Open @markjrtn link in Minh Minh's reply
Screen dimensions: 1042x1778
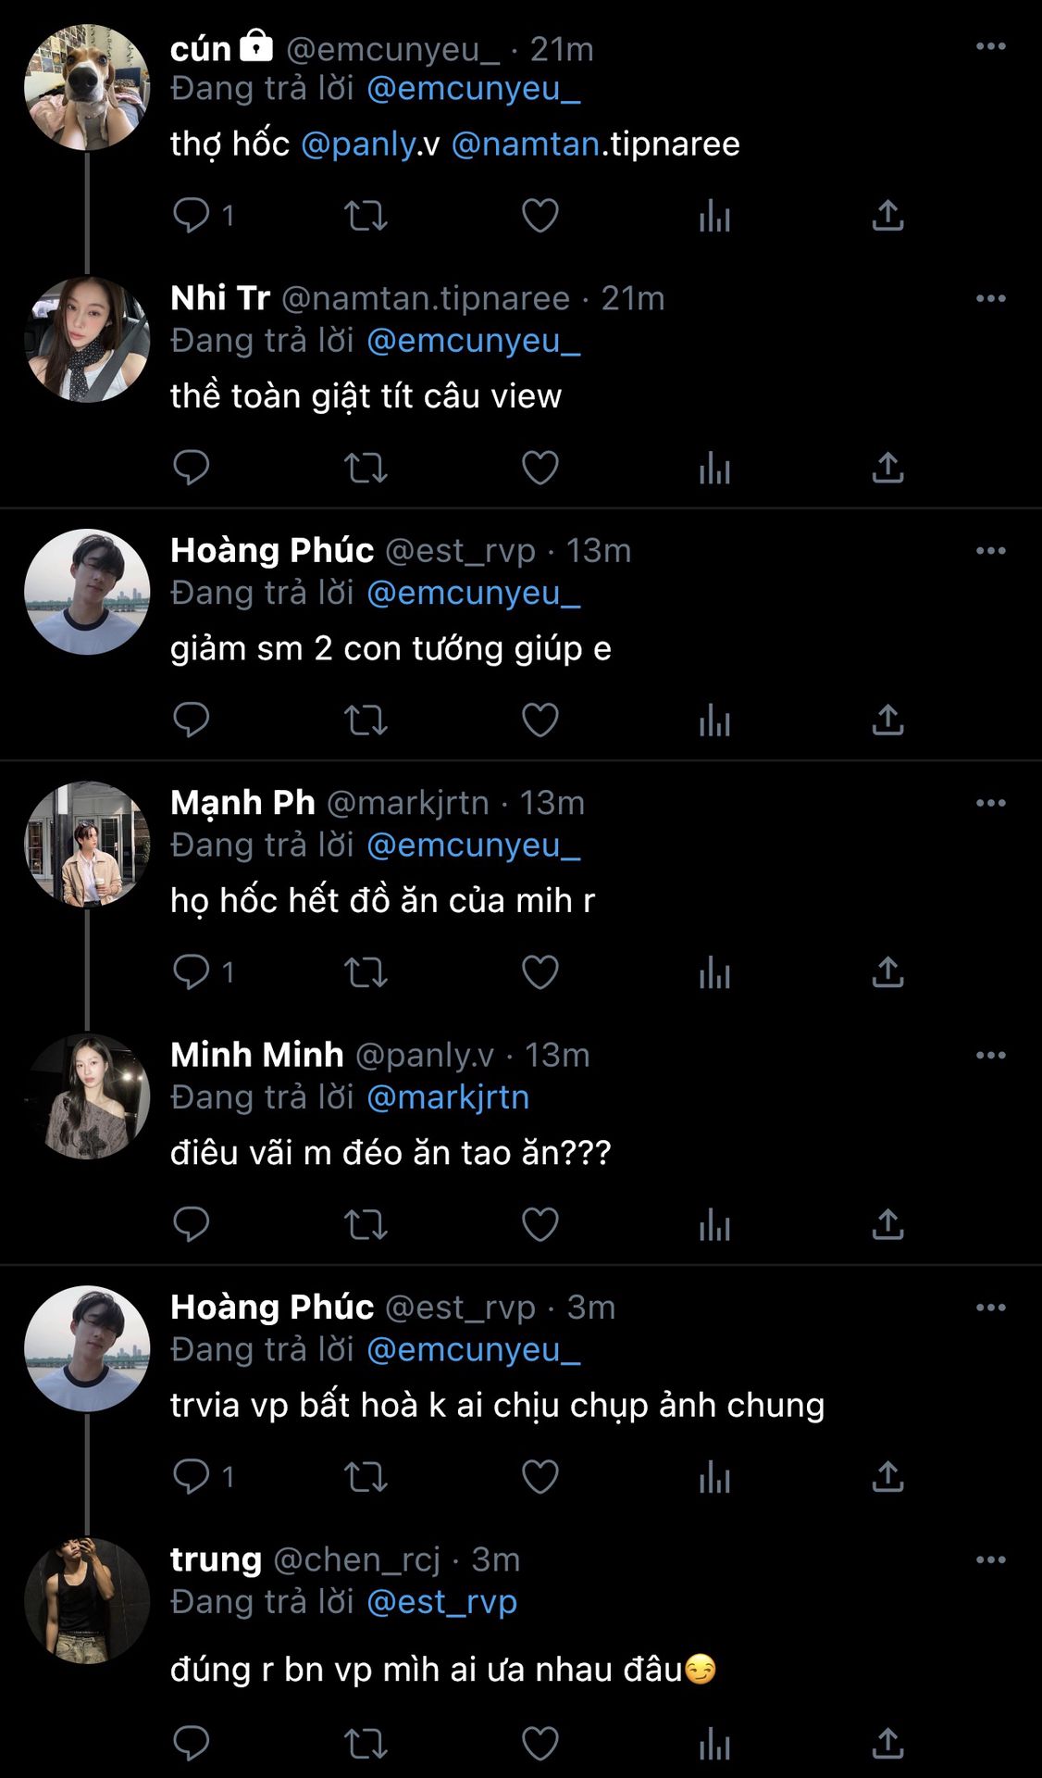(x=448, y=1097)
